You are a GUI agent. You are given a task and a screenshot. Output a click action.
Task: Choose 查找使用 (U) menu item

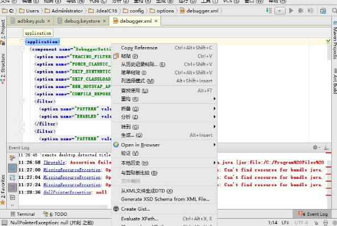[x=164, y=91]
